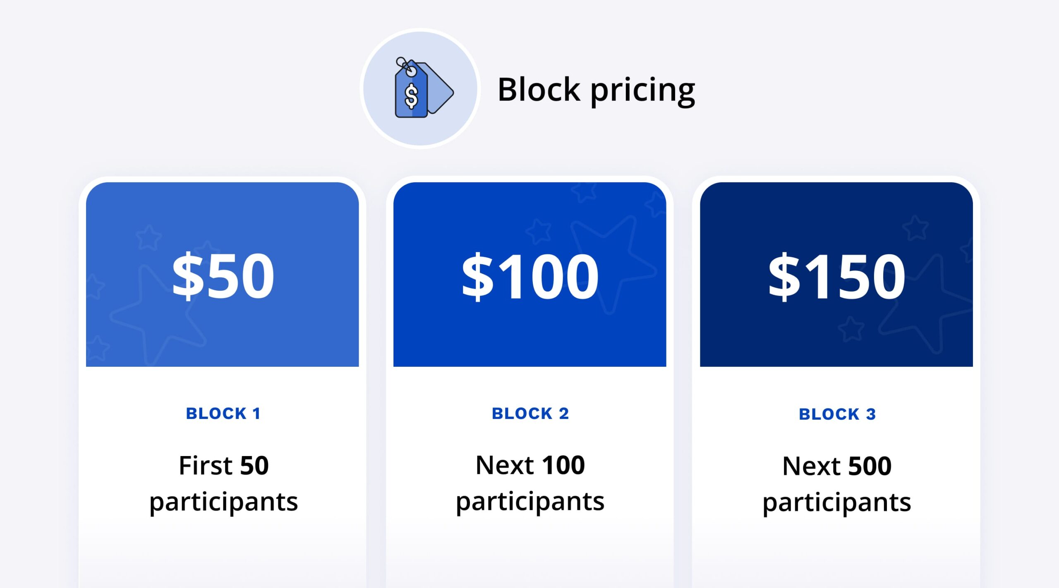Open the BLOCK 1 label

click(x=223, y=414)
